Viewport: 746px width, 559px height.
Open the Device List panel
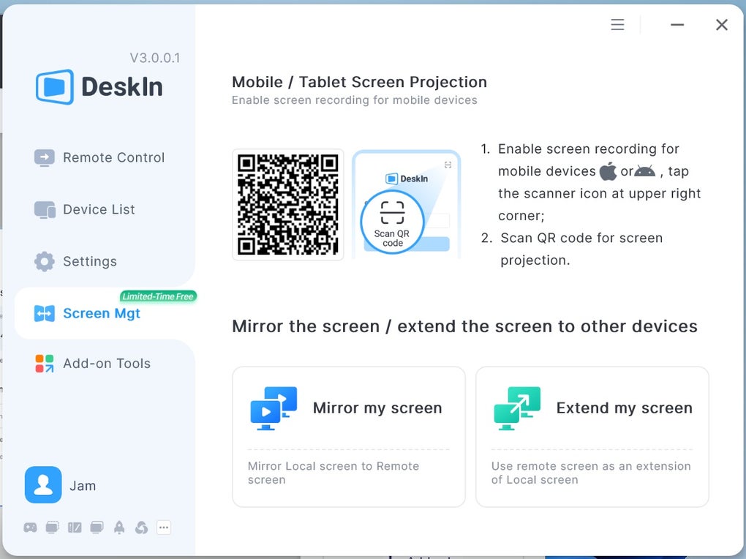click(95, 209)
